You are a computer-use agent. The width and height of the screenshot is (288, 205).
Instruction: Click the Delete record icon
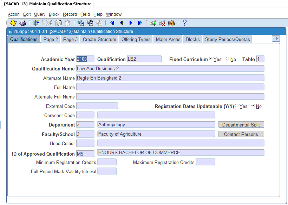[x=162, y=23]
